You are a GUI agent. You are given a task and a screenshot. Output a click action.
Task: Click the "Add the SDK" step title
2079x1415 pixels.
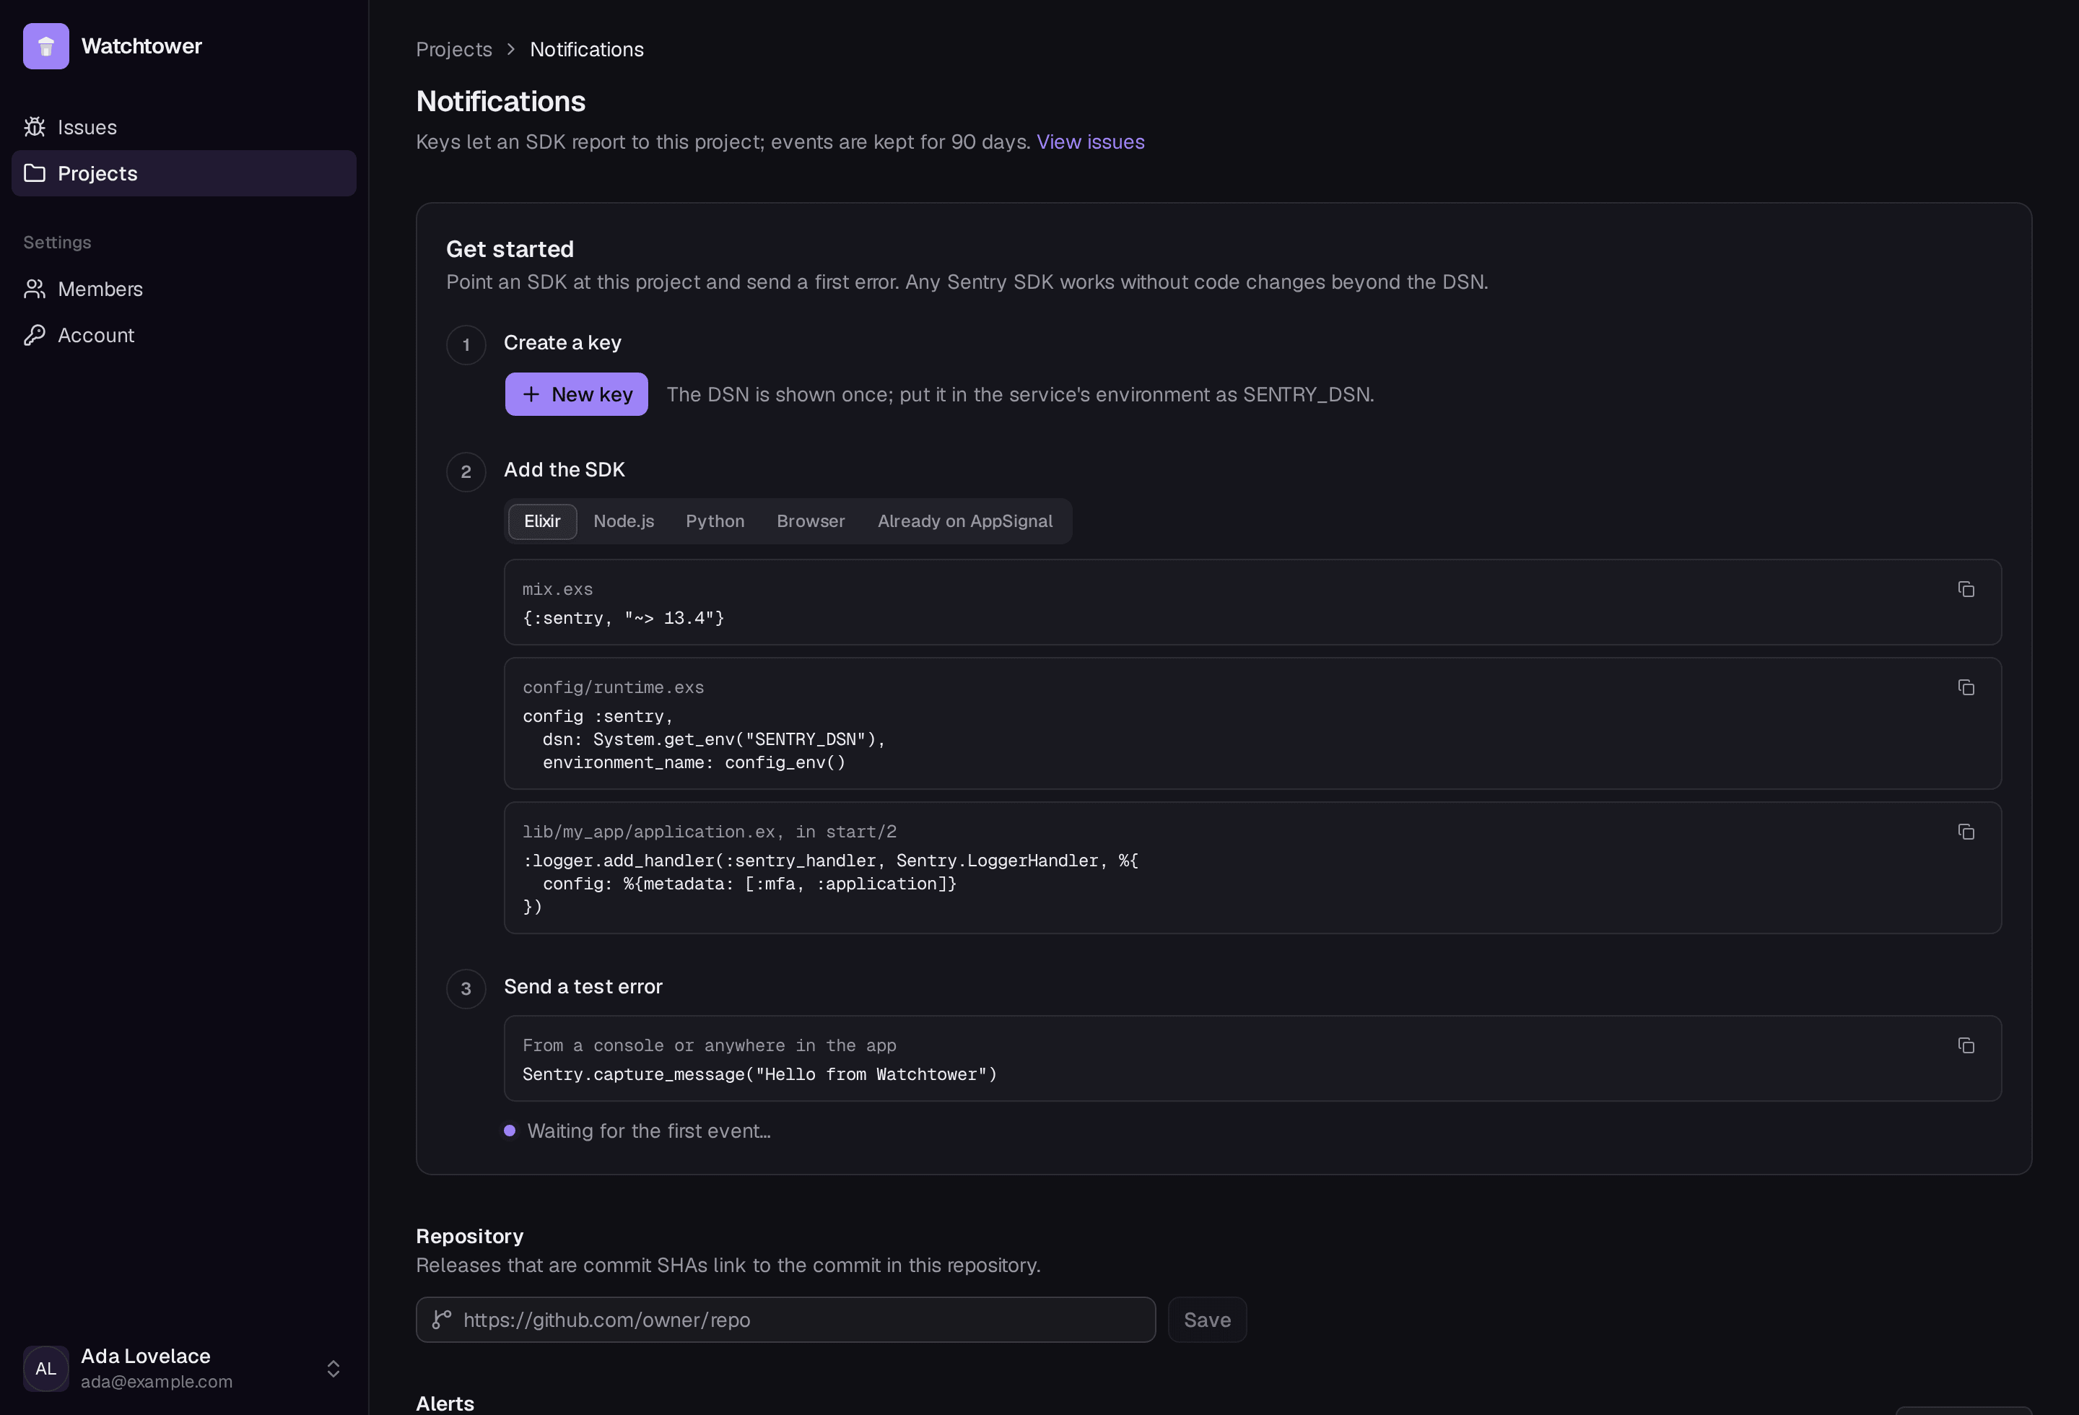(x=565, y=469)
